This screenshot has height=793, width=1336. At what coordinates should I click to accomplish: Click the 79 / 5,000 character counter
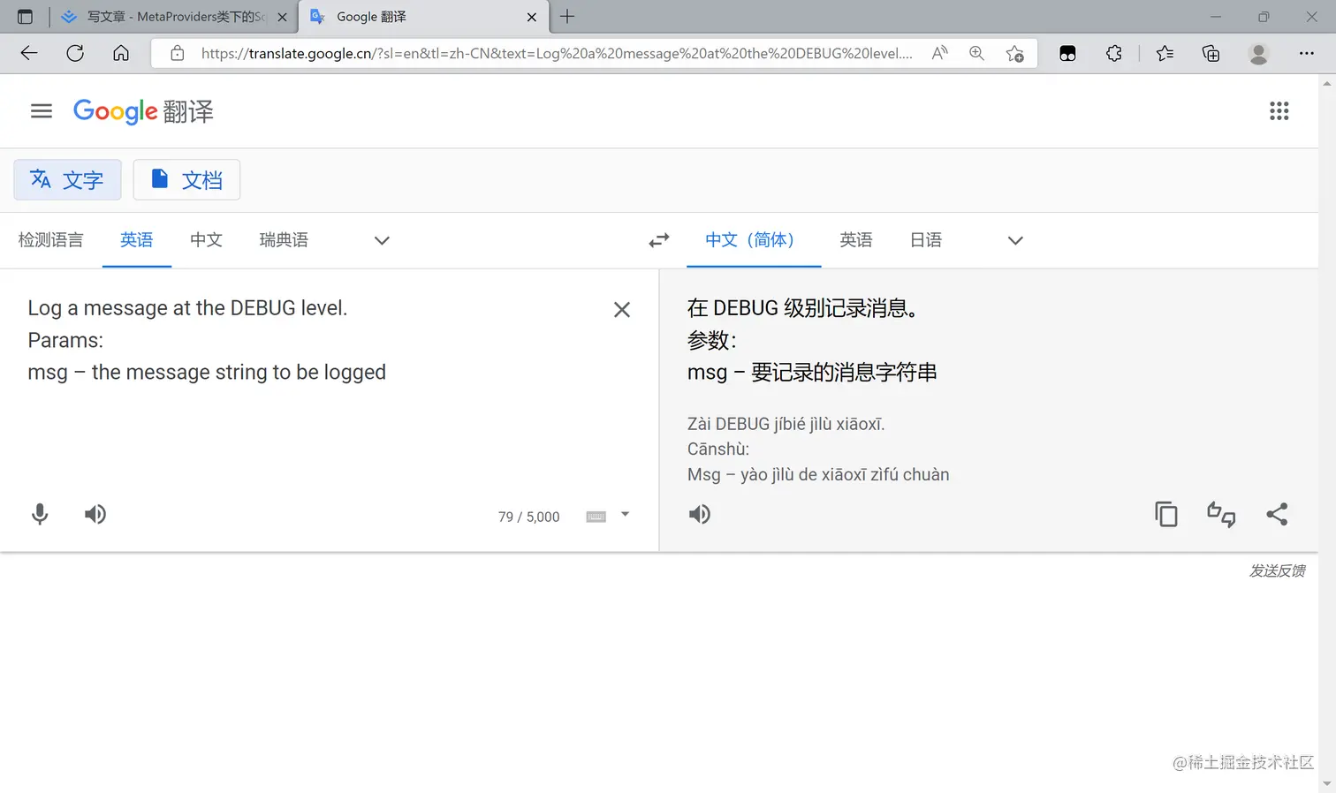pos(529,517)
